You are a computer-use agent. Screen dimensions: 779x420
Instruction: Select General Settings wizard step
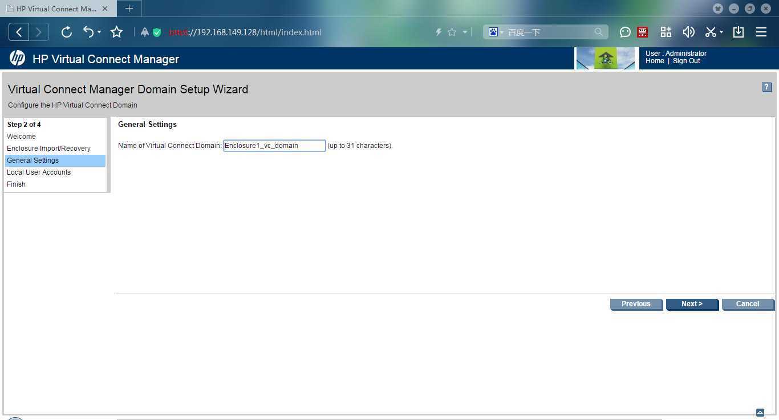(x=55, y=160)
